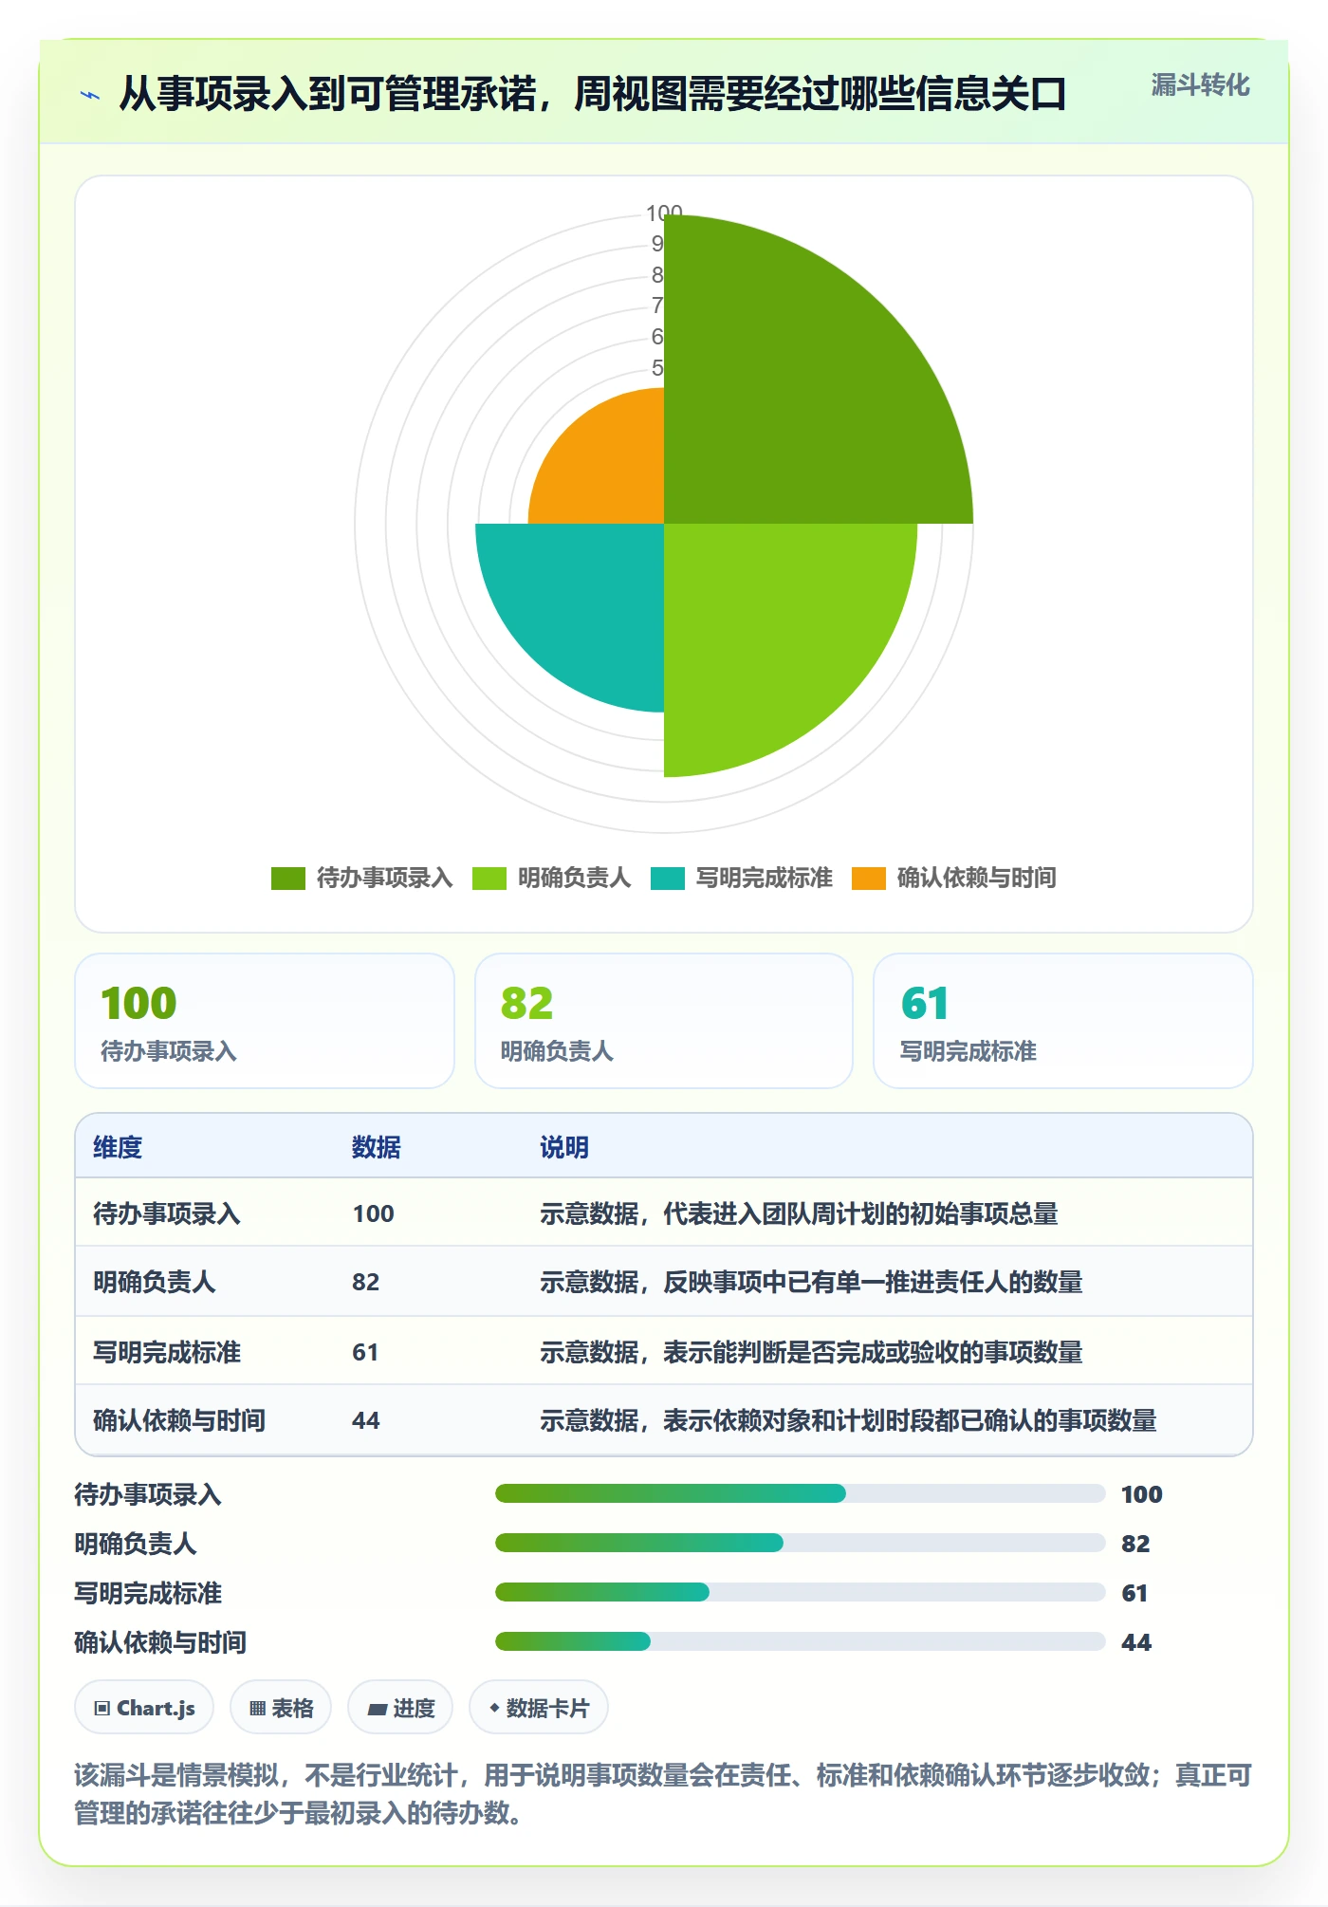Click the 表格 chip
This screenshot has width=1328, height=1907.
[281, 1708]
